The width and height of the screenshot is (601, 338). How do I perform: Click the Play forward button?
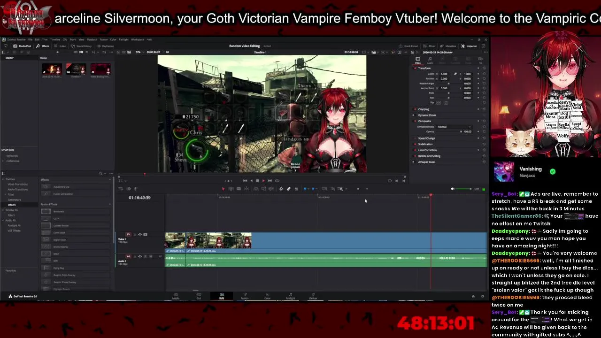coord(263,181)
